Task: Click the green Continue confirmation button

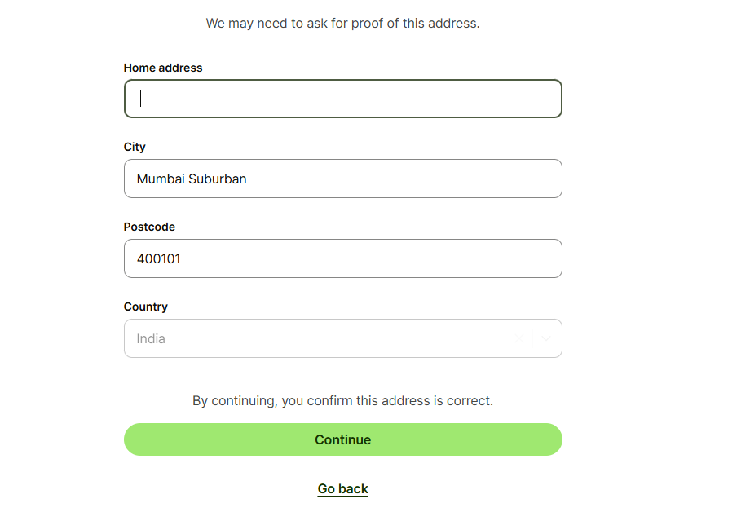Action: [x=342, y=439]
